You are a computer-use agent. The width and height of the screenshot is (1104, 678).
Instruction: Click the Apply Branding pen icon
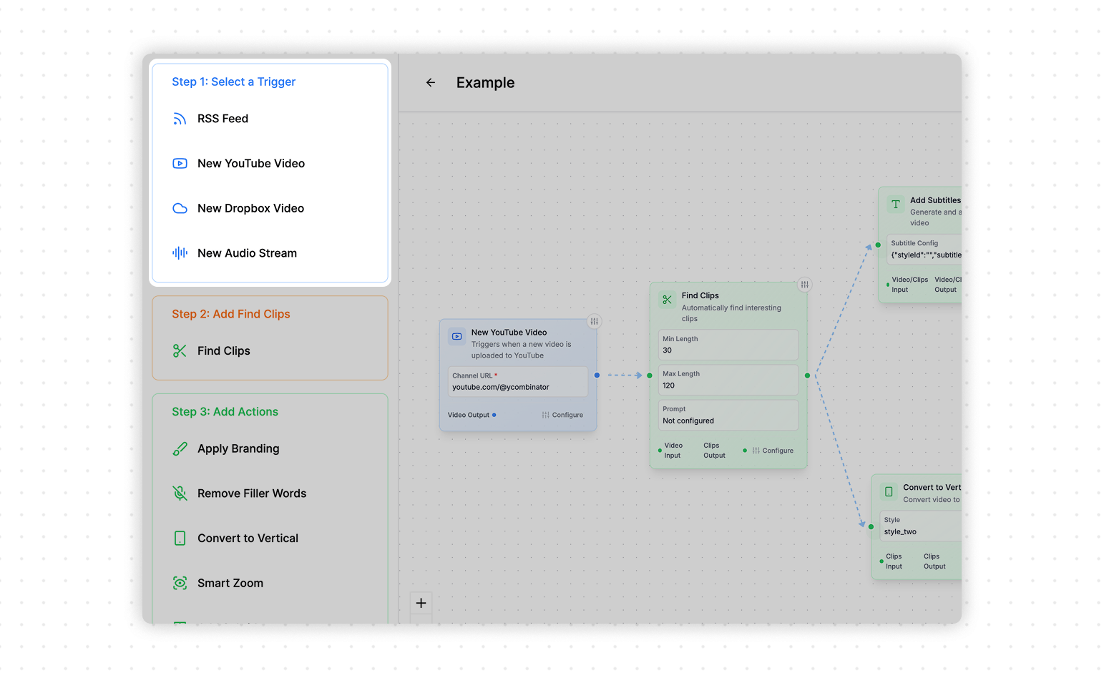tap(180, 448)
